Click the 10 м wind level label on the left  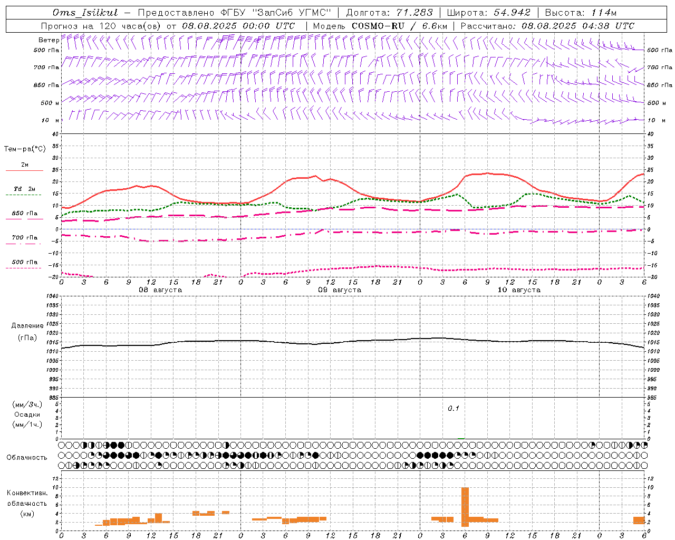pos(51,120)
